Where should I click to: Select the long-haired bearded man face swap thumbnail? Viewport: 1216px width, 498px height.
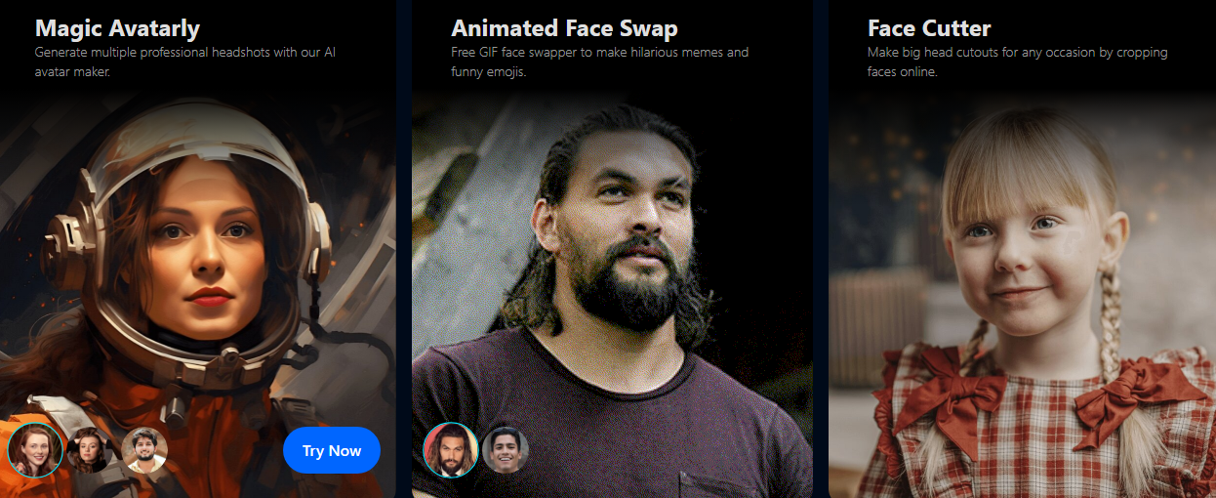[451, 450]
